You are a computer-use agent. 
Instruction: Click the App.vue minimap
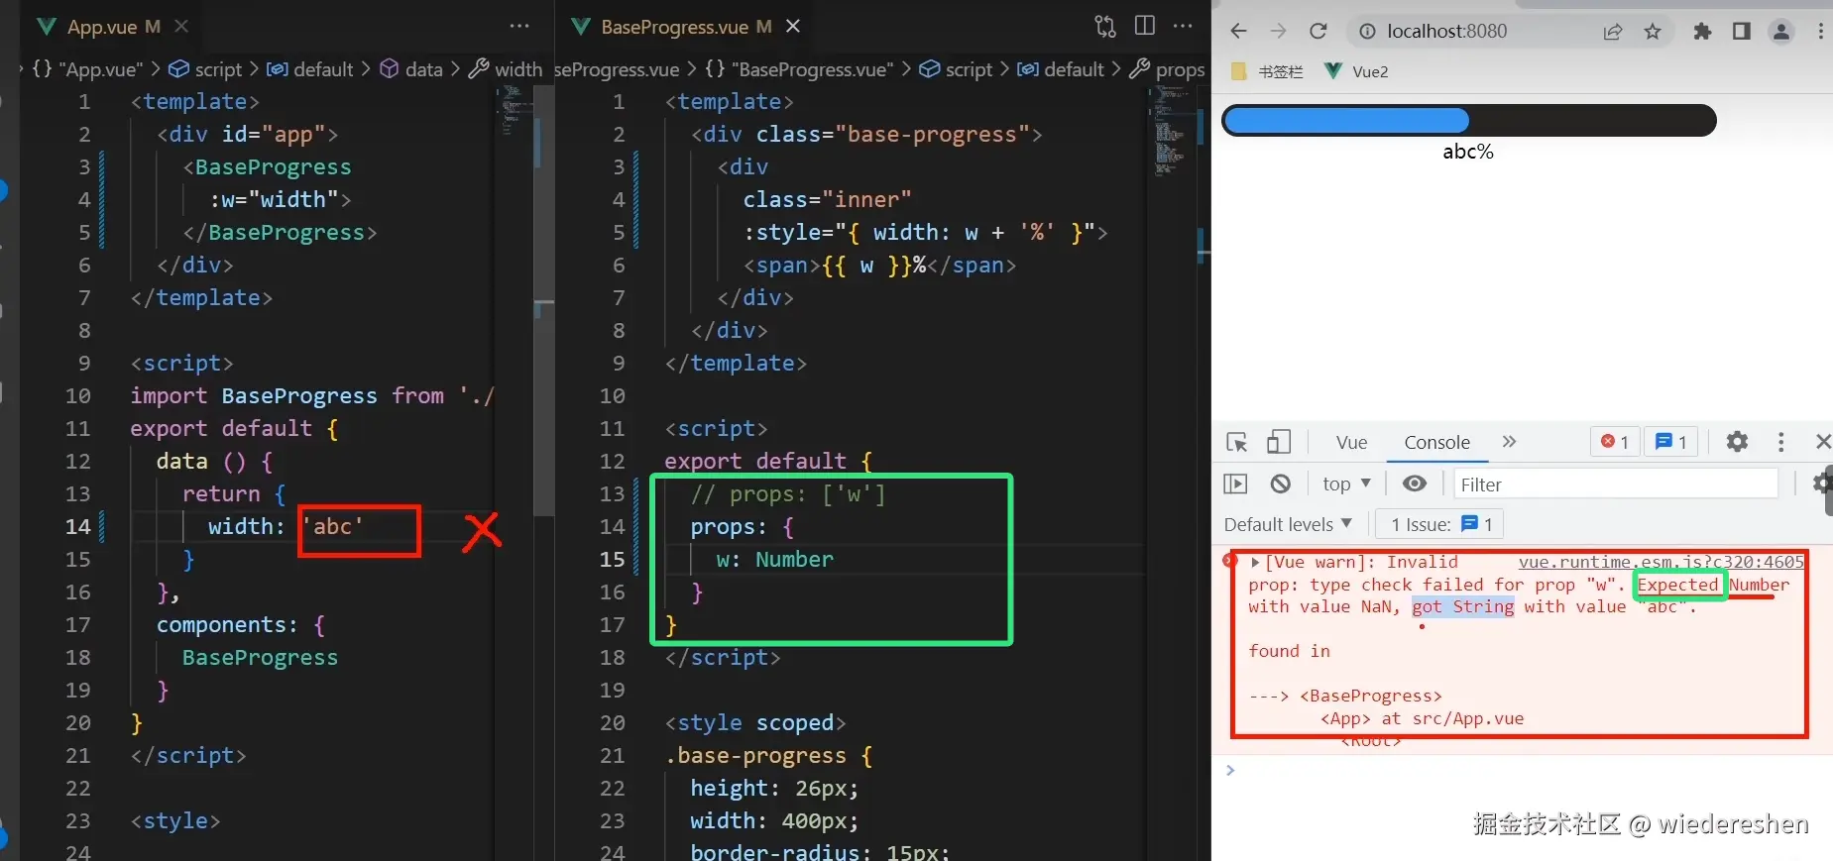[514, 109]
